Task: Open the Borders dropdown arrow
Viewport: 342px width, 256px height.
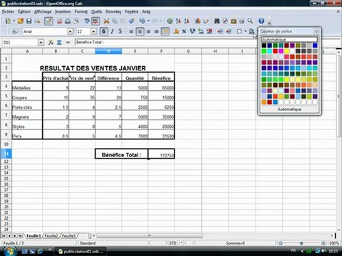Action: tap(245, 31)
